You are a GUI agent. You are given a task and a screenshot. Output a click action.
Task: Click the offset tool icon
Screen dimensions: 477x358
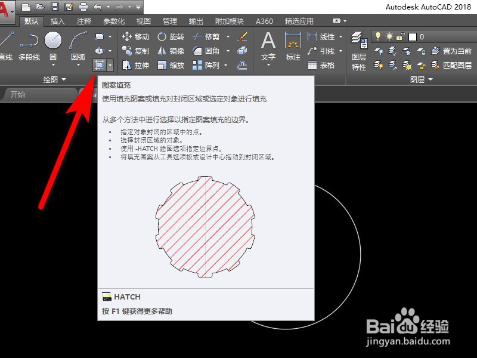[x=243, y=65]
